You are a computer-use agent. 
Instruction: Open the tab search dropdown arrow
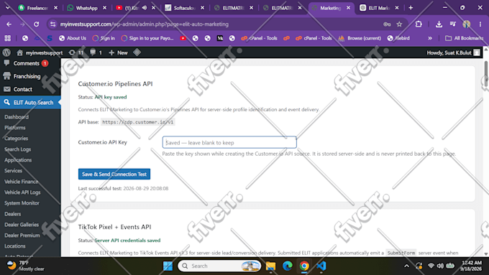tap(7, 8)
